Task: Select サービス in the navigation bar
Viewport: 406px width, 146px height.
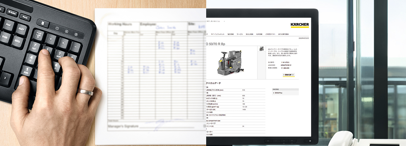Action: pyautogui.click(x=240, y=34)
